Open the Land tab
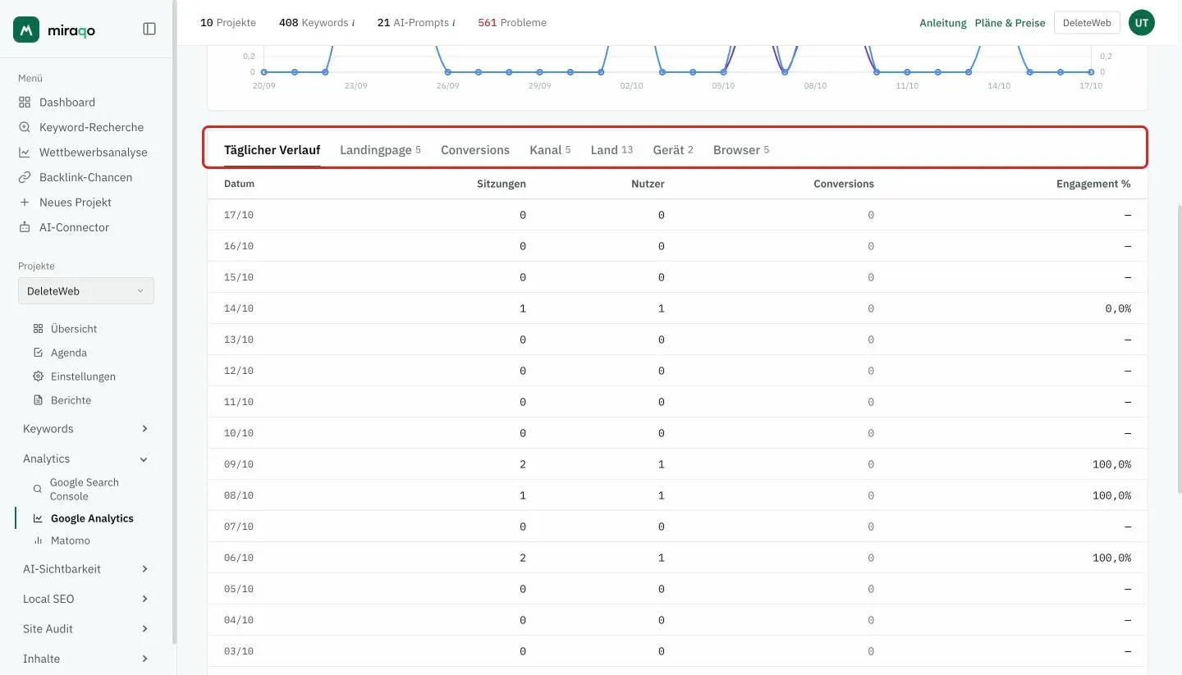1182x675 pixels. click(x=612, y=150)
